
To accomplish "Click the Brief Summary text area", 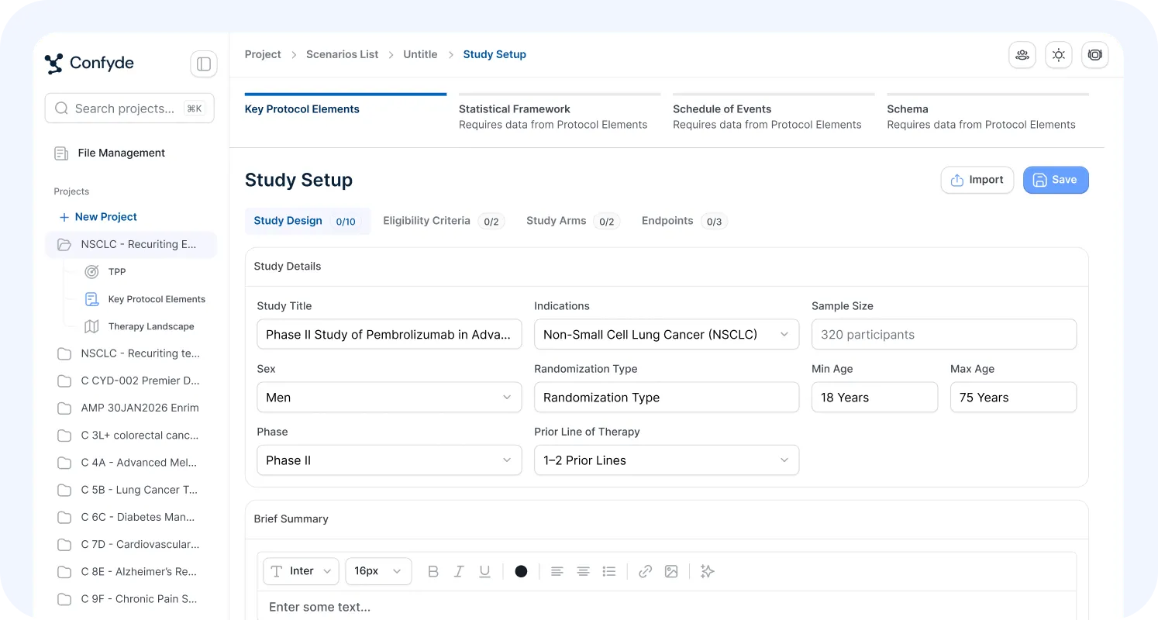I will pos(667,606).
